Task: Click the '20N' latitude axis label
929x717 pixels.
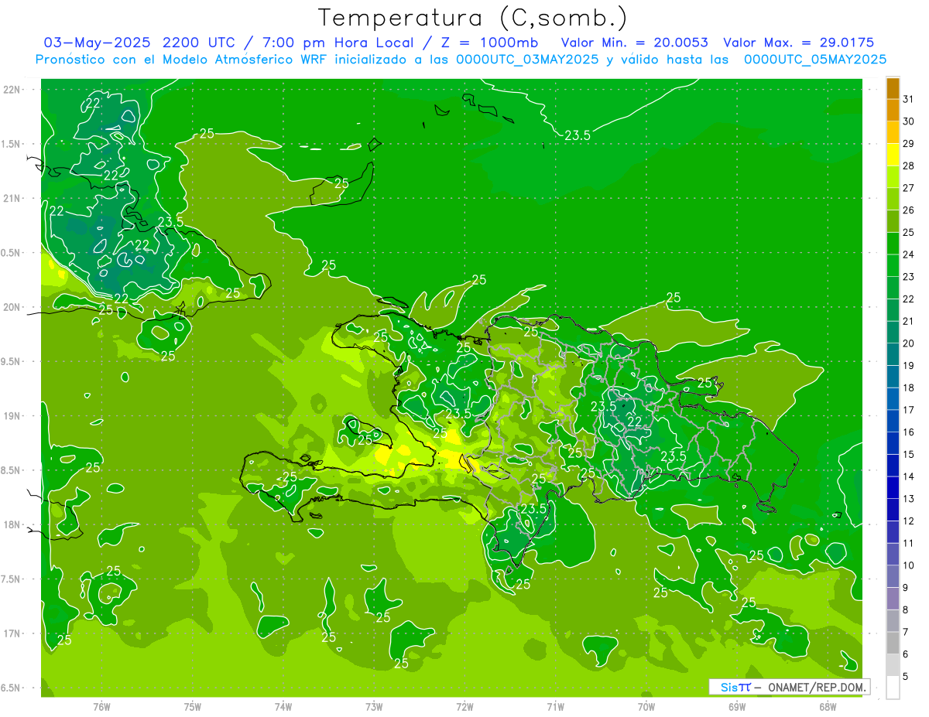Action: click(12, 307)
